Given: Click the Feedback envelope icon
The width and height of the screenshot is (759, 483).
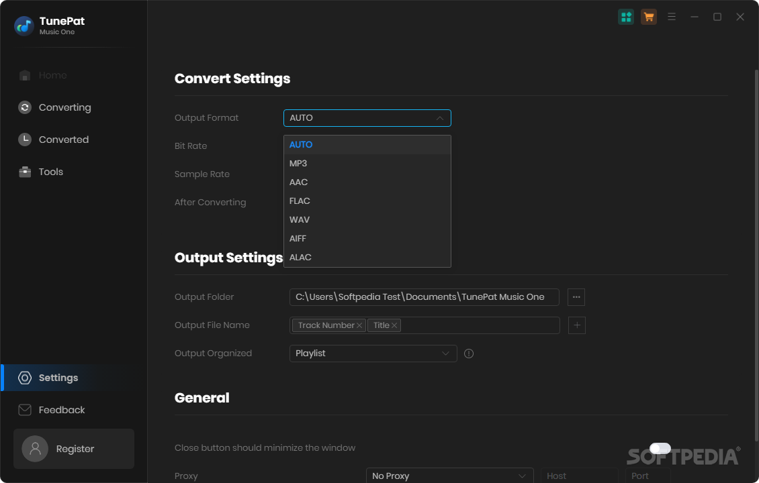Looking at the screenshot, I should pos(25,410).
